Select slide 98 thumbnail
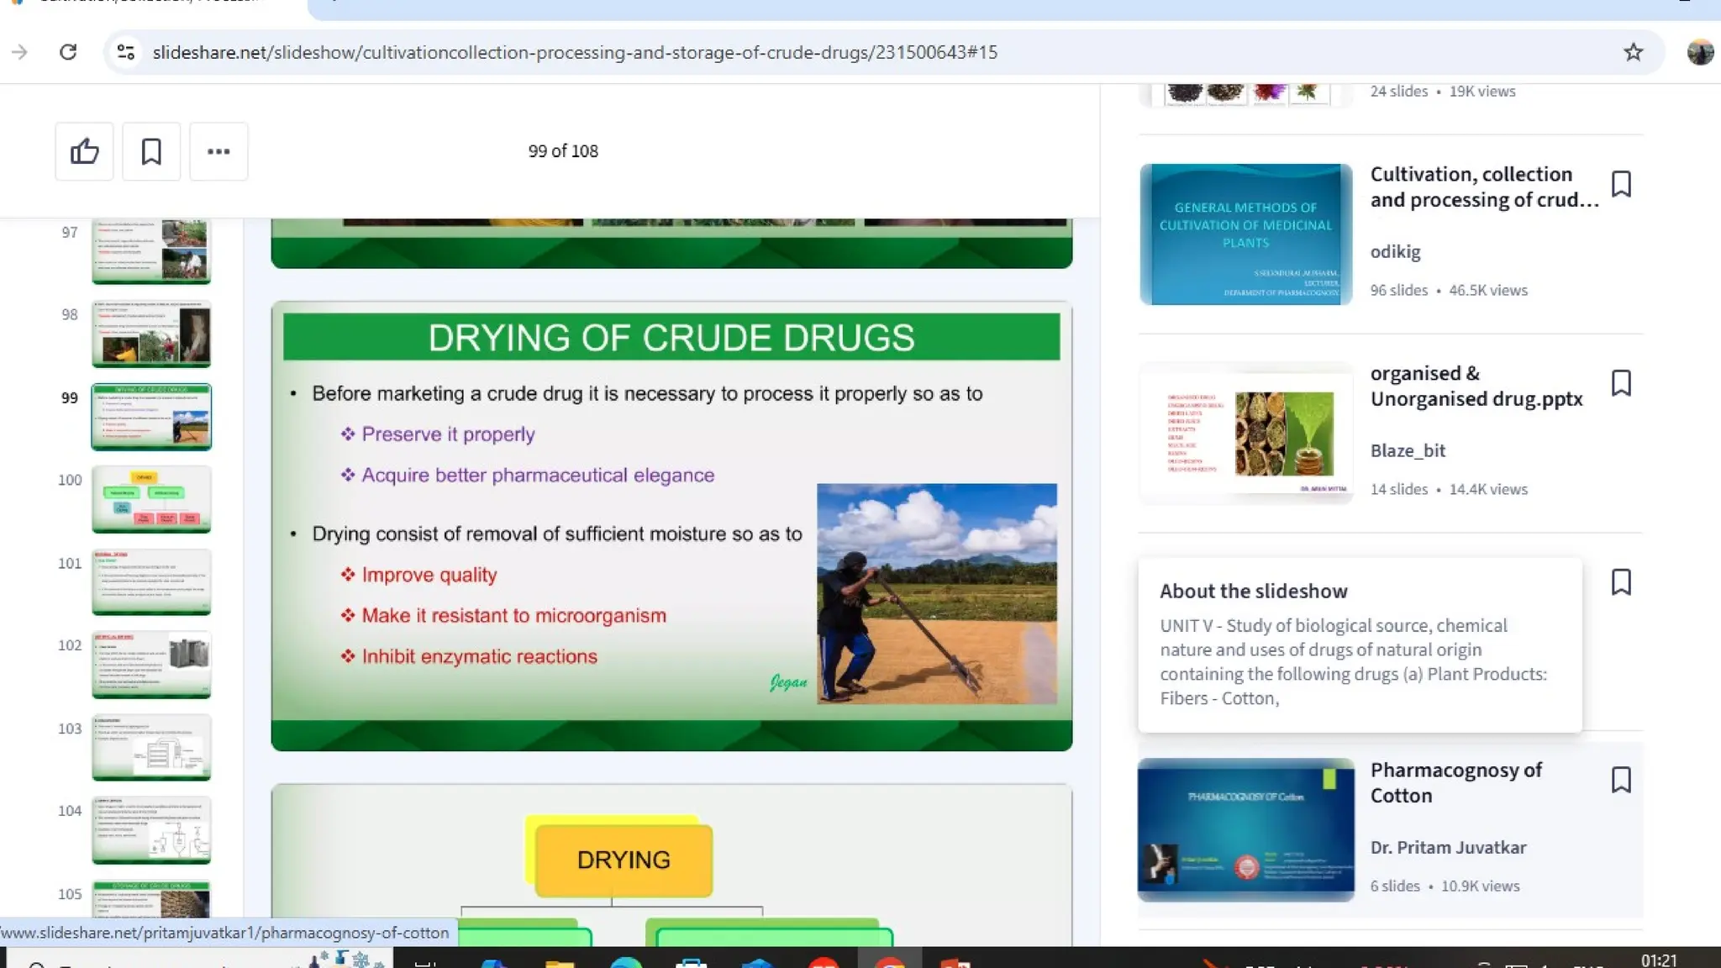The height and width of the screenshot is (968, 1721). tap(151, 334)
